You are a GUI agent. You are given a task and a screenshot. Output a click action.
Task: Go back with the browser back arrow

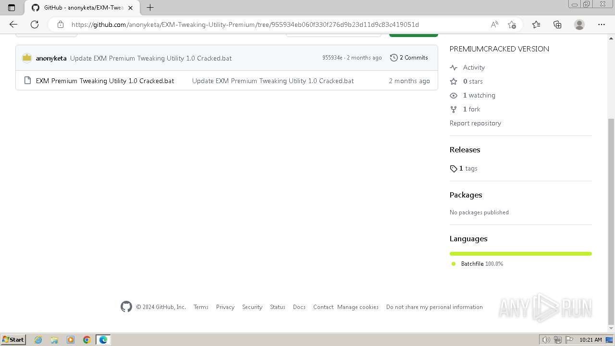tap(13, 25)
